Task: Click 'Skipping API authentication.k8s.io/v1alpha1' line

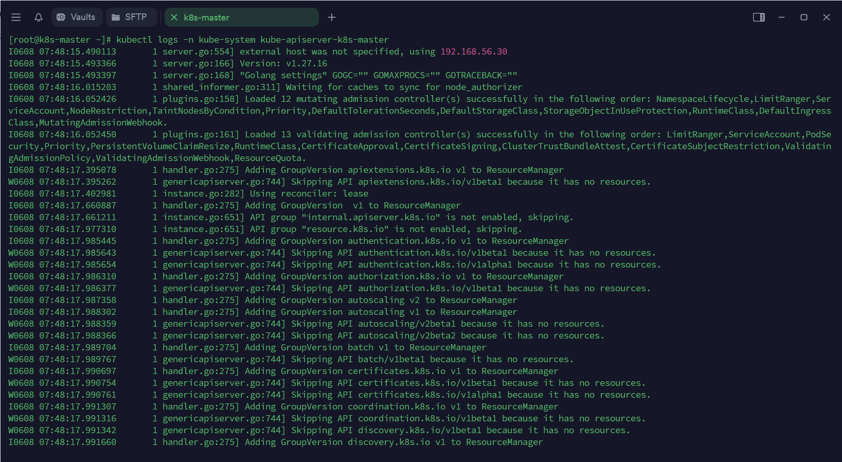Action: pos(335,264)
